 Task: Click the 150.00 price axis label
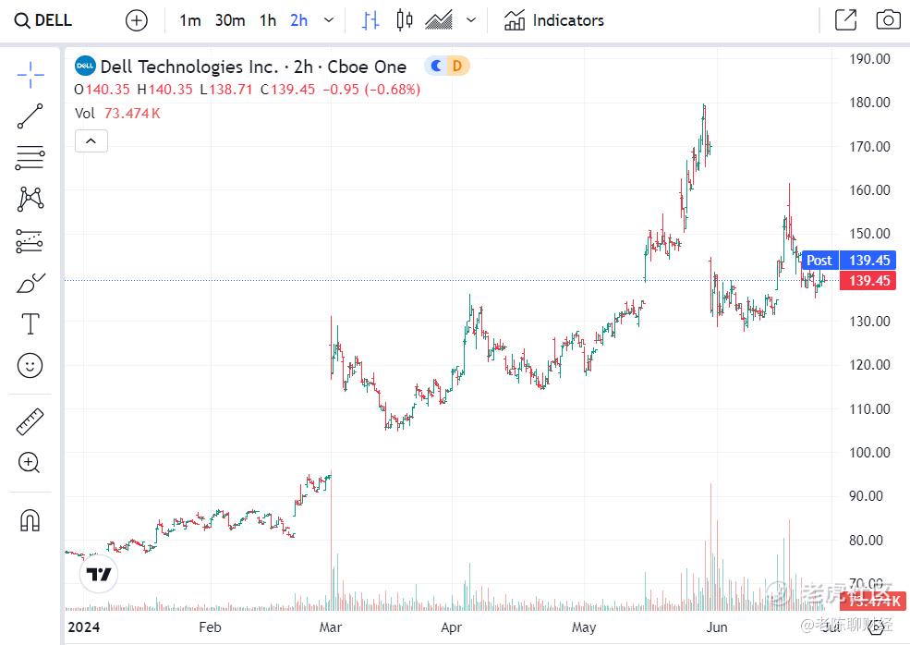[869, 234]
